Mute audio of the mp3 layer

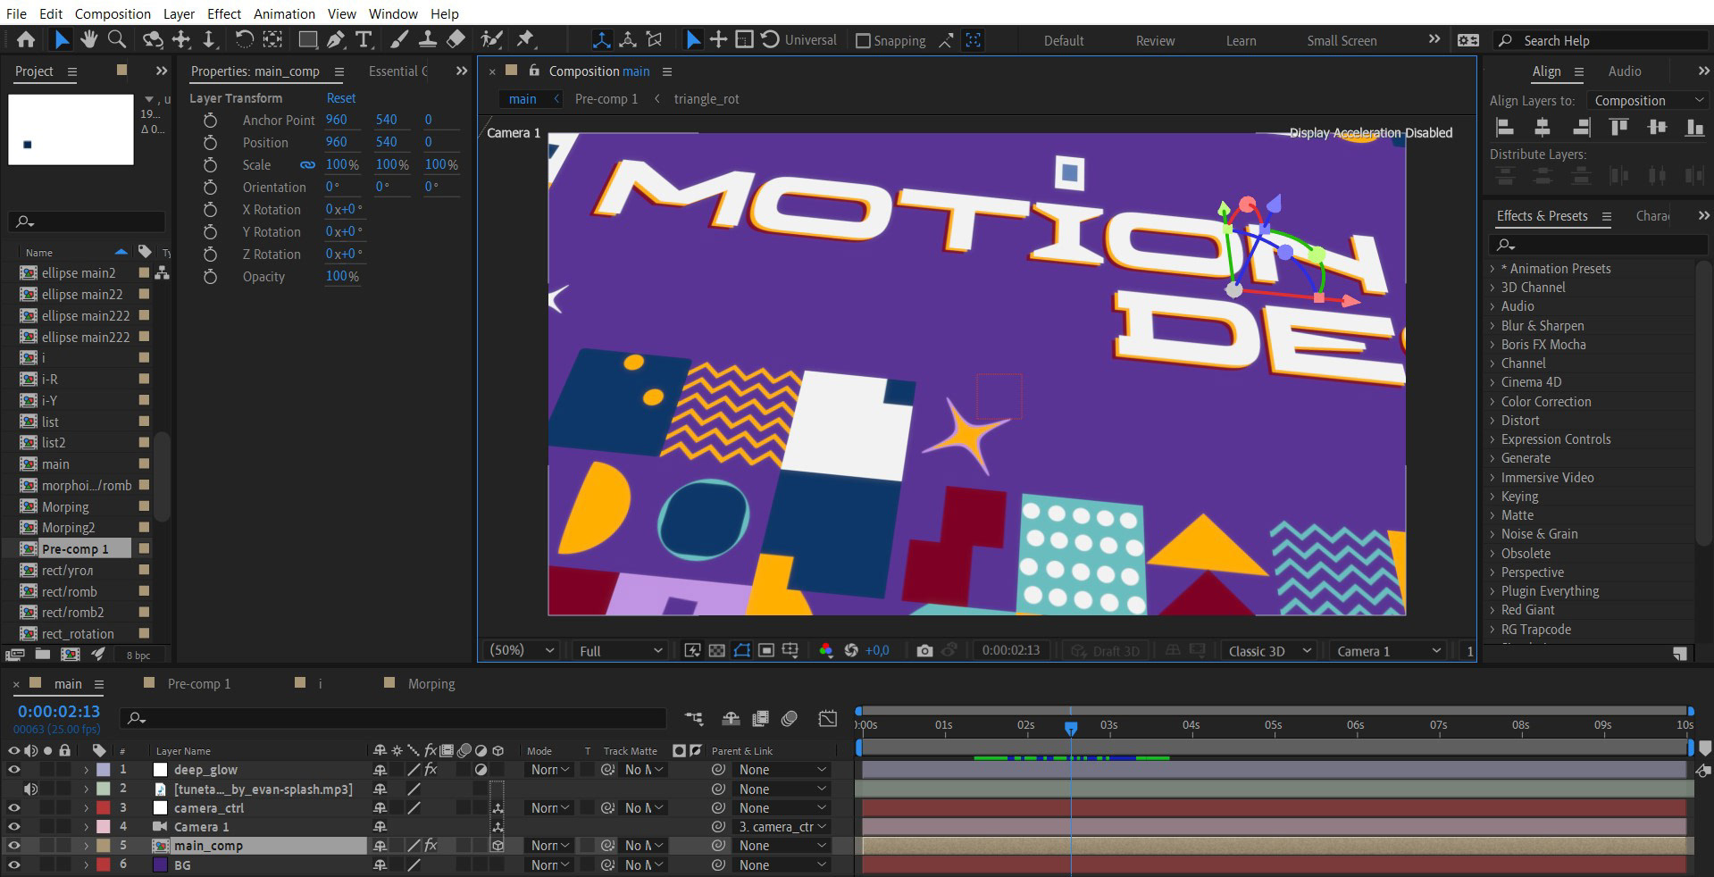pyautogui.click(x=30, y=789)
